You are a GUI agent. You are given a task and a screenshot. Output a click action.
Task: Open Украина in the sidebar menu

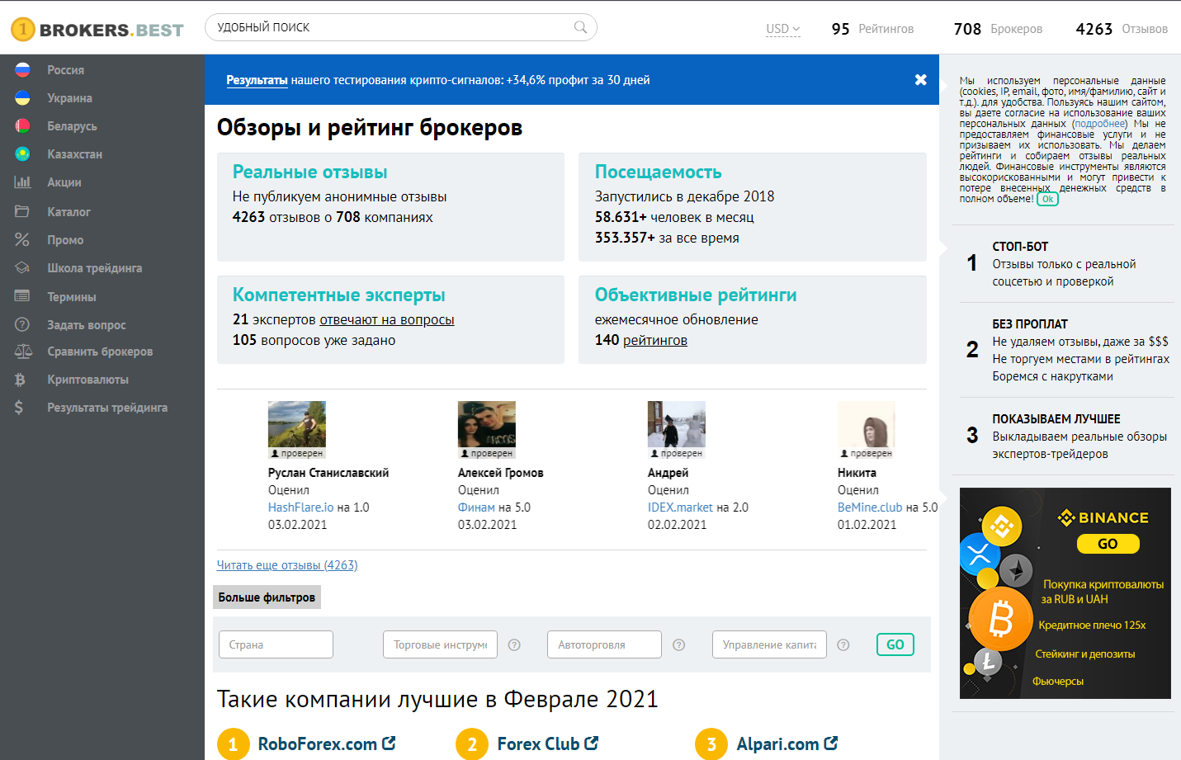(x=70, y=98)
